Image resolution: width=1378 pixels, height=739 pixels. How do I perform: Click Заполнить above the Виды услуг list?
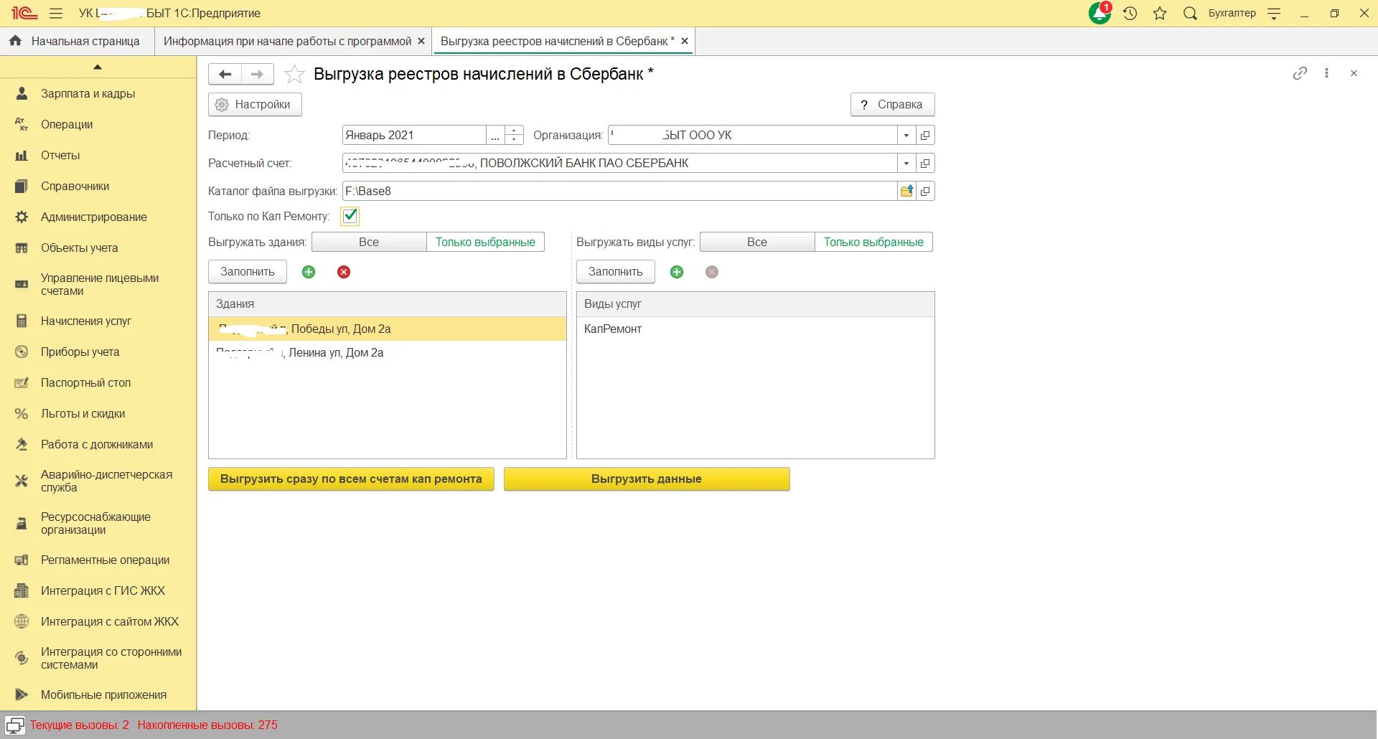click(616, 272)
